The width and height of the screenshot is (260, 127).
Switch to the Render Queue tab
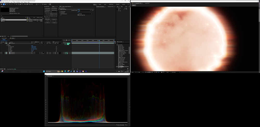click(x=4, y=38)
